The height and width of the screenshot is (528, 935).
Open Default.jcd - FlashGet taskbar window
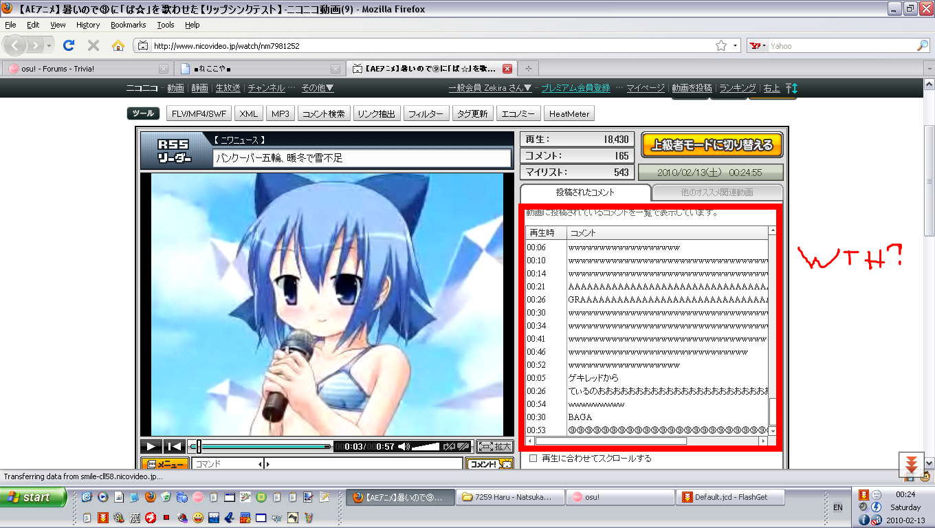click(x=731, y=497)
